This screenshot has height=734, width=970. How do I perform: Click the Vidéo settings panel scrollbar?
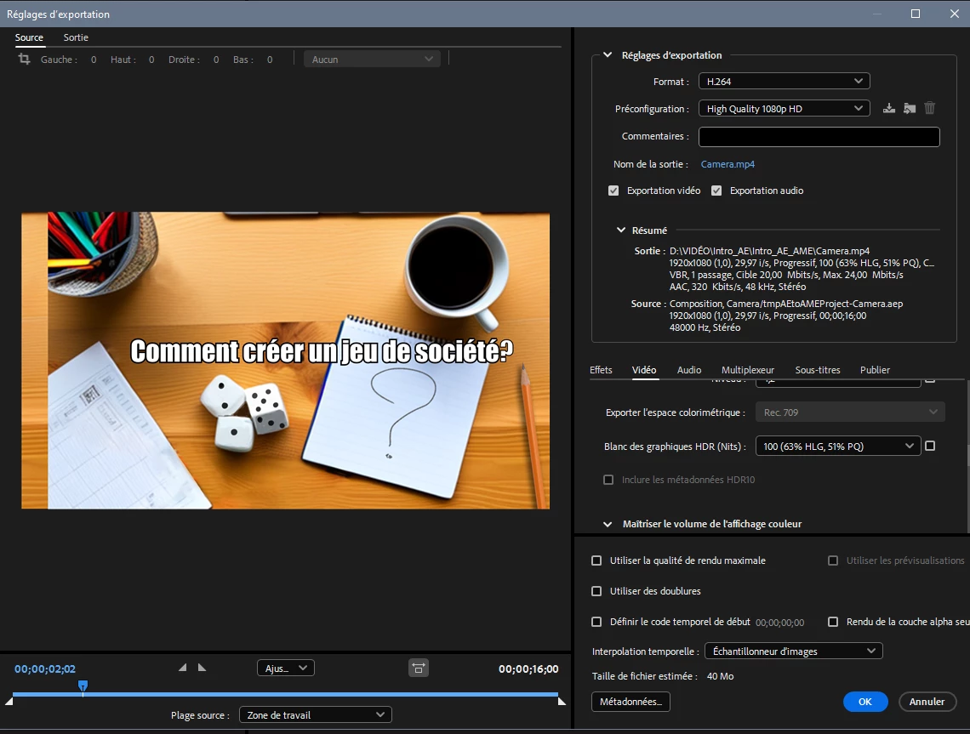click(x=967, y=424)
